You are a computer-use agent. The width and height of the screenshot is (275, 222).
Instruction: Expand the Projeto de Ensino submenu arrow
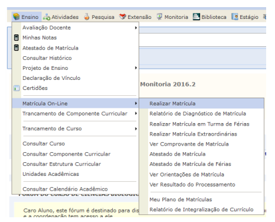pos(136,68)
